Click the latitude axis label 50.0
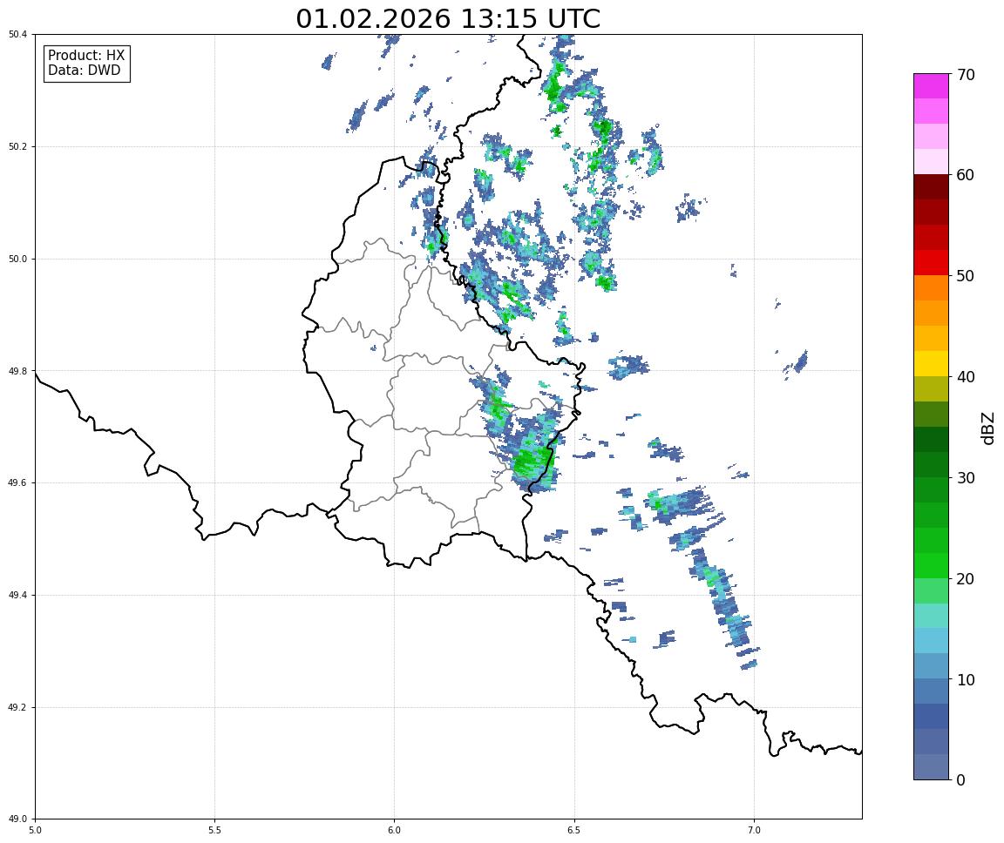1004x843 pixels. click(17, 259)
